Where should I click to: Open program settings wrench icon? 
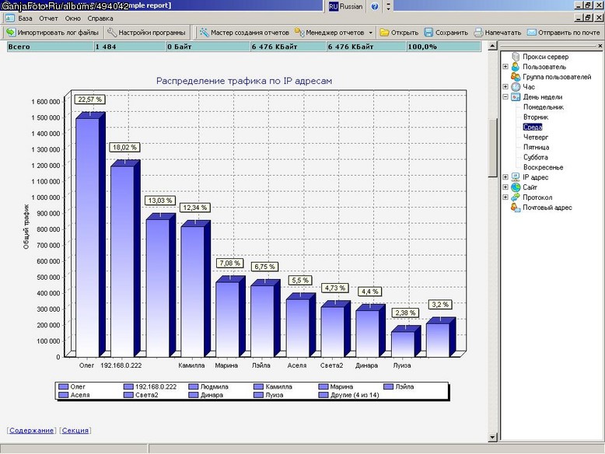pos(111,33)
